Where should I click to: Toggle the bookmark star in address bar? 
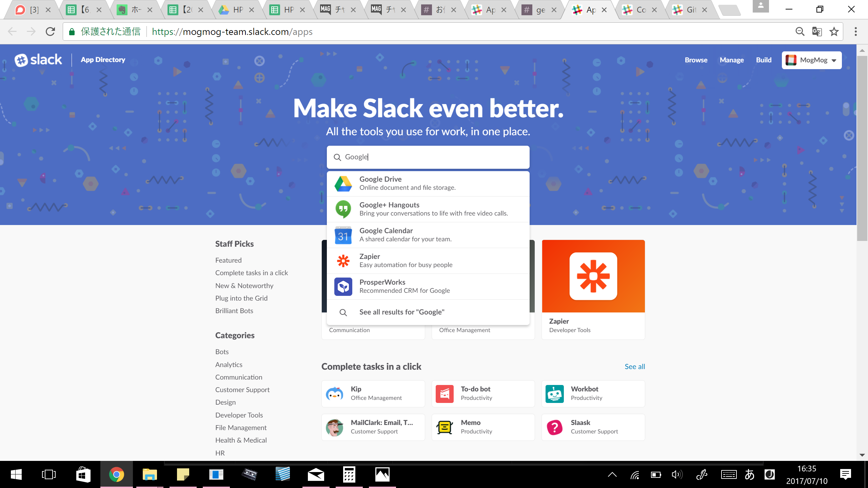click(x=834, y=32)
